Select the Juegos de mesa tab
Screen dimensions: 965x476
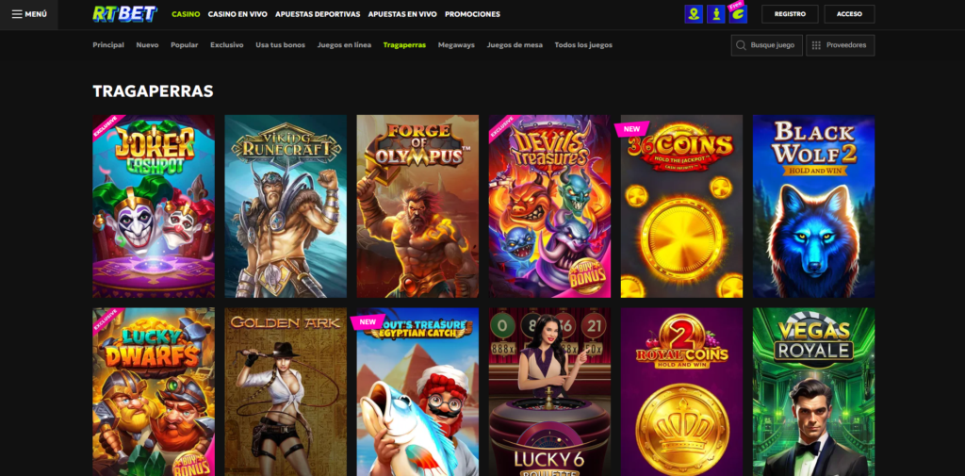[515, 45]
